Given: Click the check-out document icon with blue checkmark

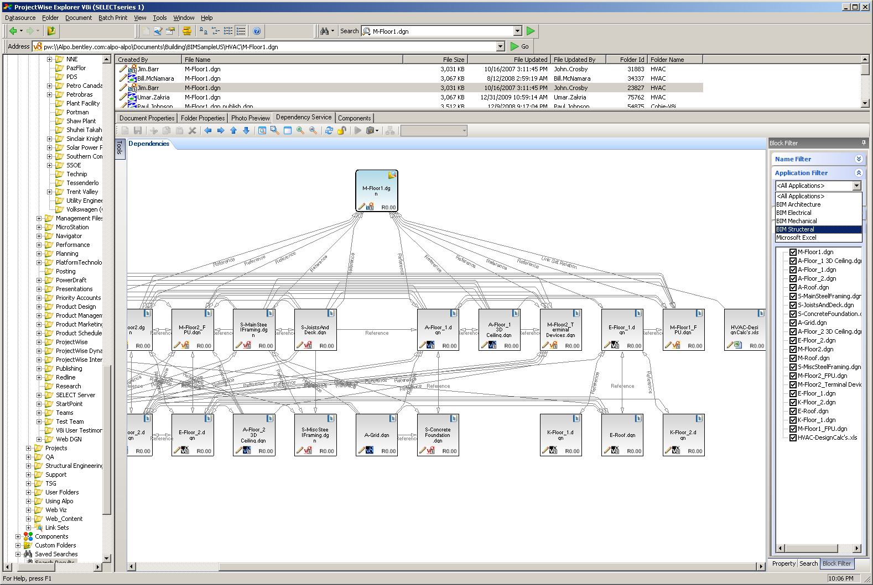Looking at the screenshot, I should (x=158, y=31).
